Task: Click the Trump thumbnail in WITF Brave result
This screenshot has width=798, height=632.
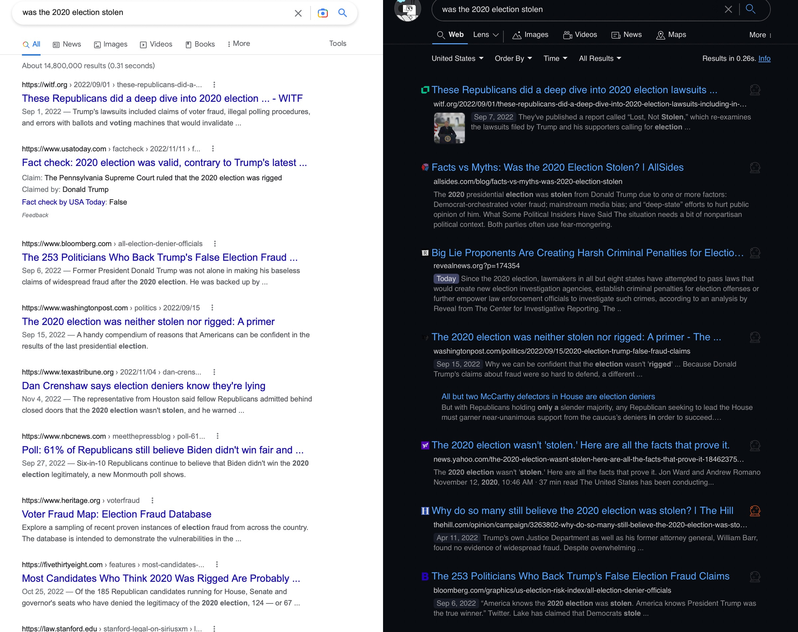Action: pyautogui.click(x=449, y=128)
